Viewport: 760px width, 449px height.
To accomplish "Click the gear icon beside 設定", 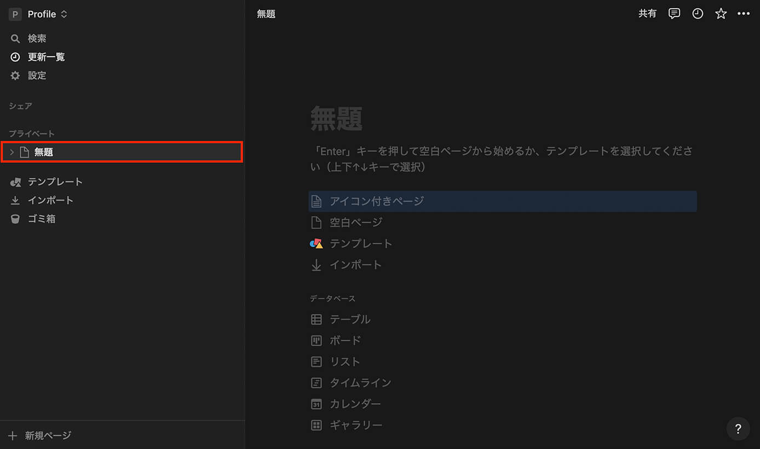I will (x=15, y=75).
